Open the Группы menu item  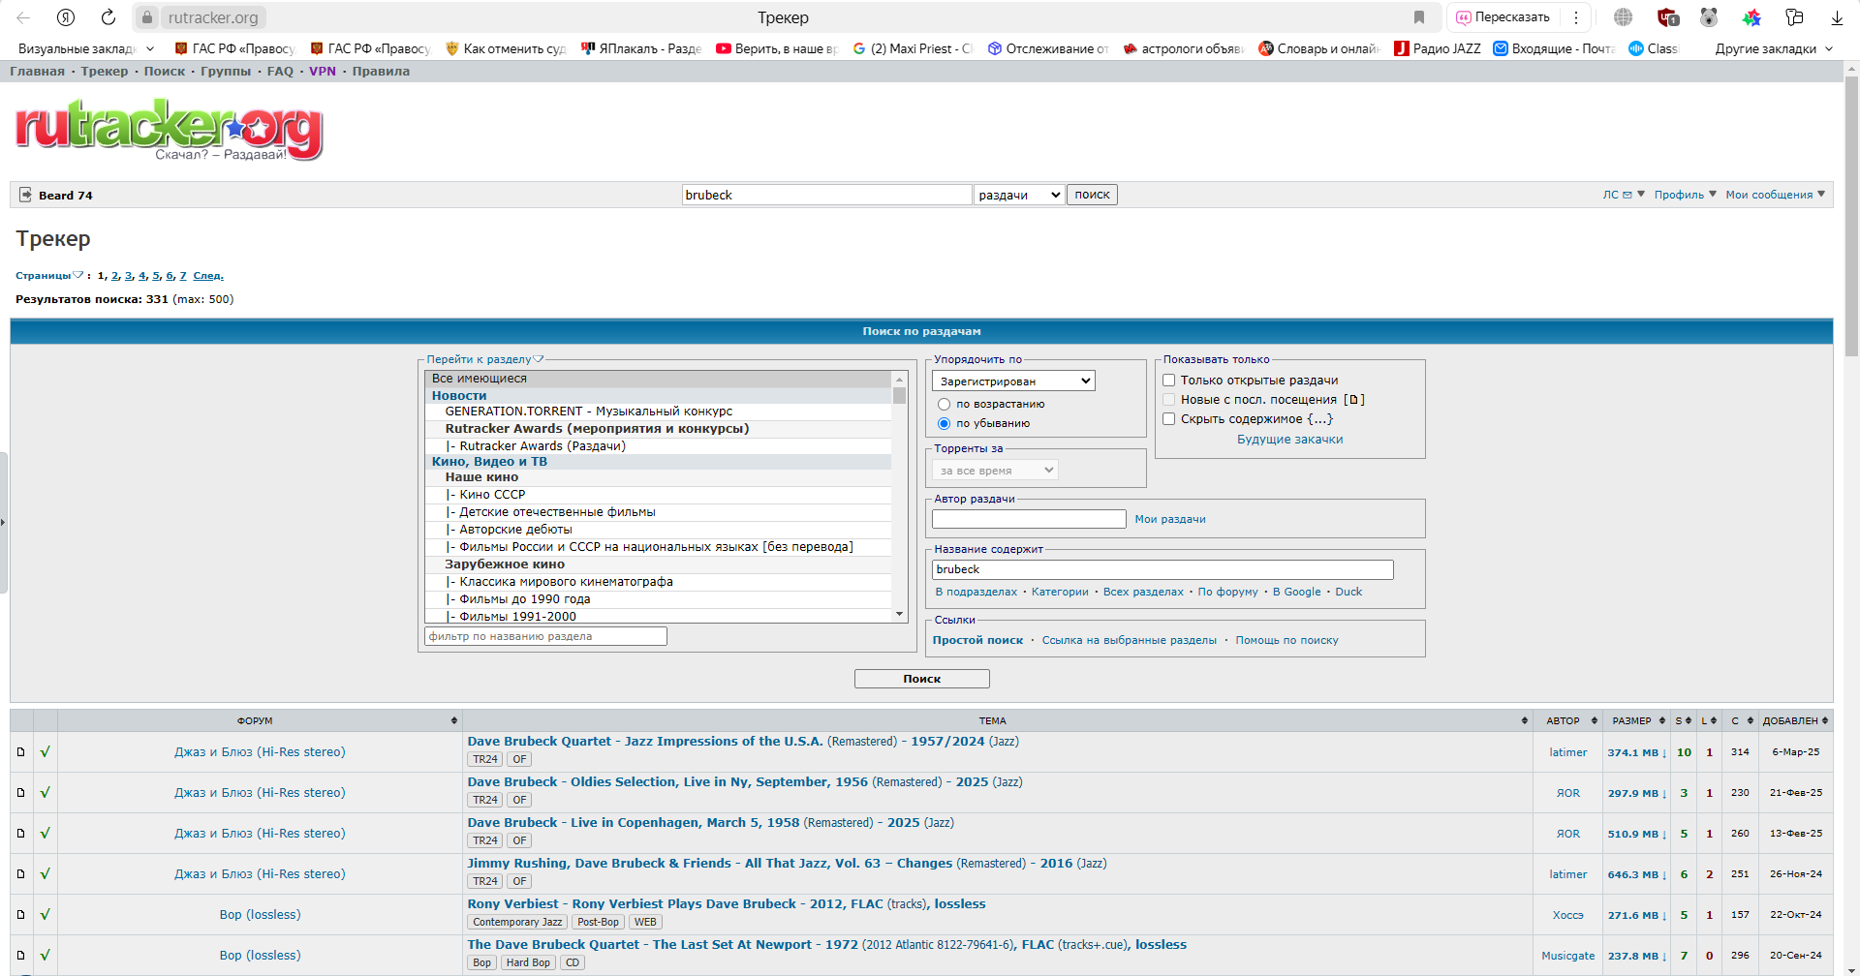pos(226,72)
